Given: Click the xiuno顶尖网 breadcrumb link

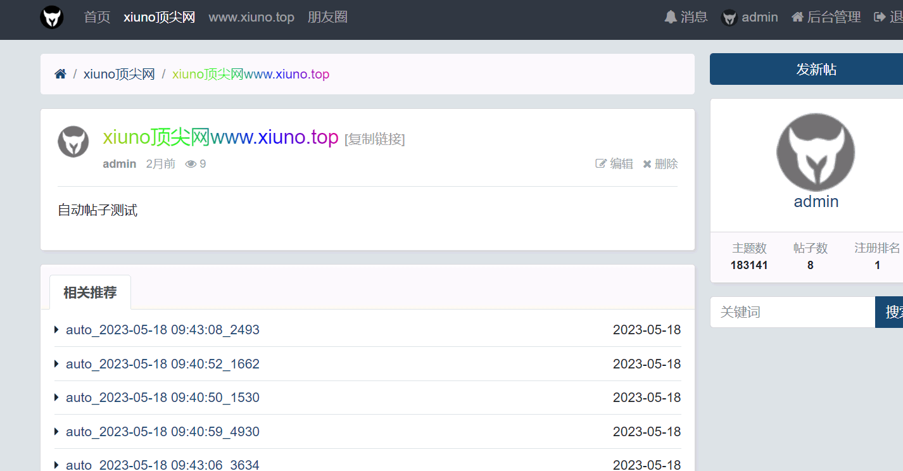Looking at the screenshot, I should tap(119, 74).
